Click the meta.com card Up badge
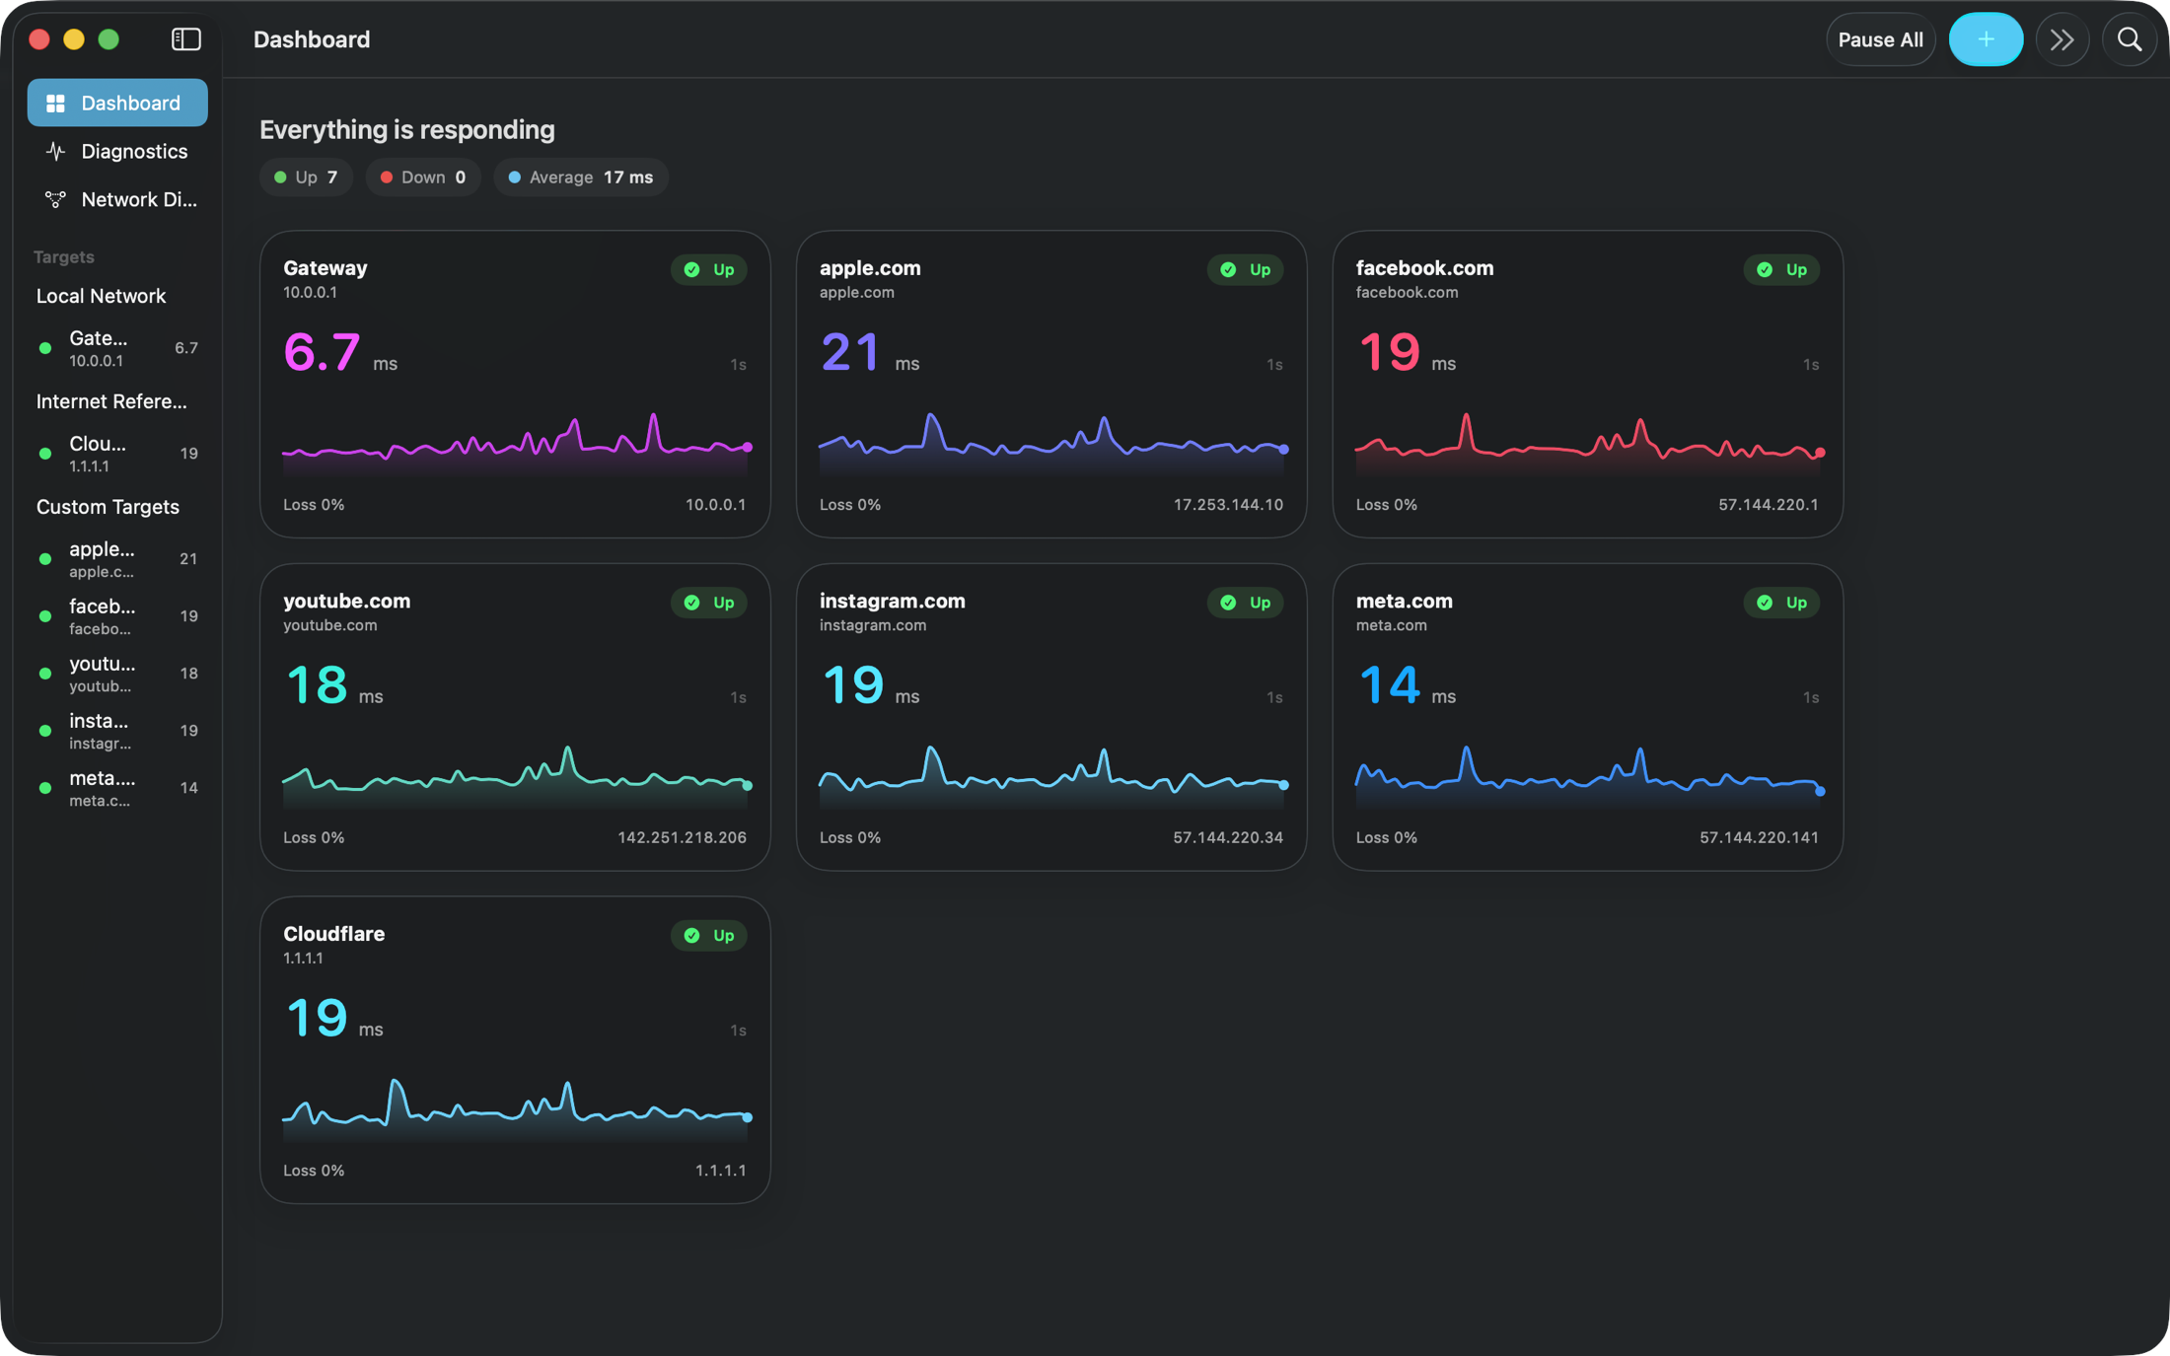This screenshot has width=2170, height=1356. pos(1782,603)
